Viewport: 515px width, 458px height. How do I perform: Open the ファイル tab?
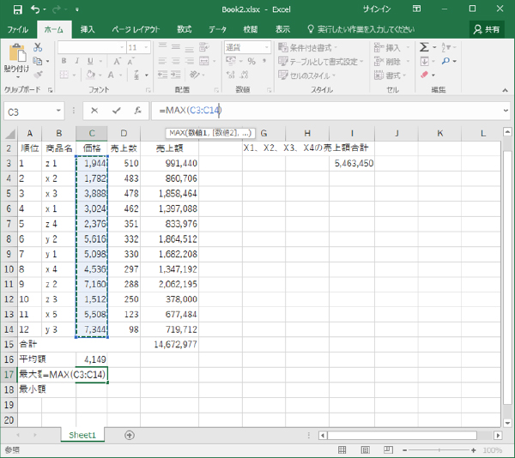[18, 29]
